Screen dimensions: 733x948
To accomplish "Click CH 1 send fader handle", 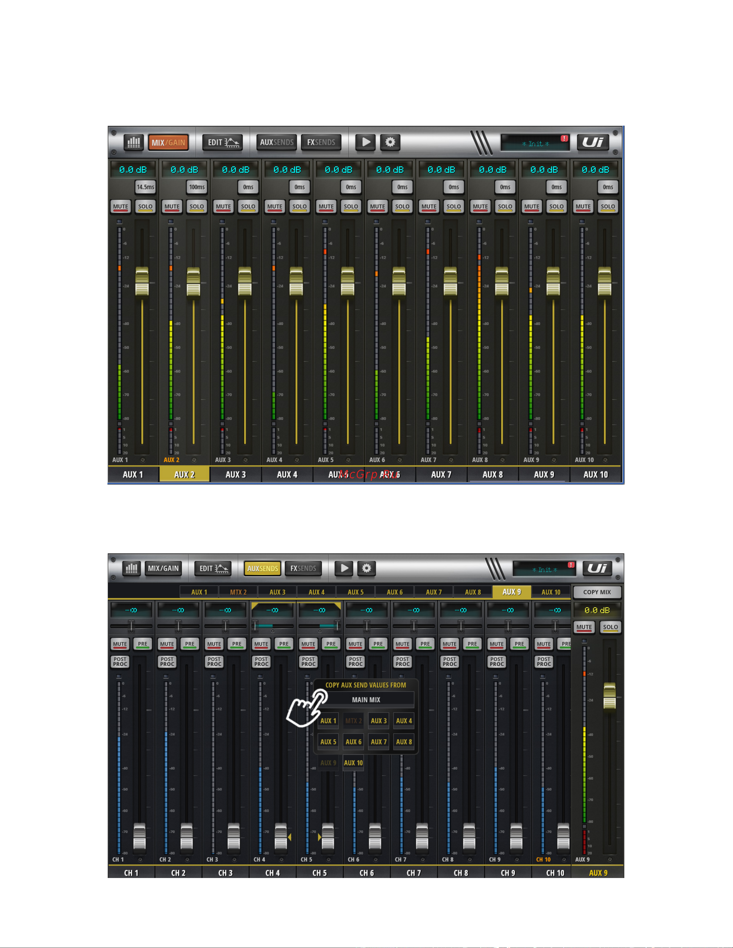I will 139,836.
